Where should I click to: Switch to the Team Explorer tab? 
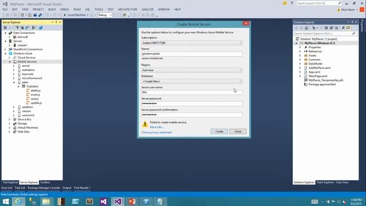point(325,182)
